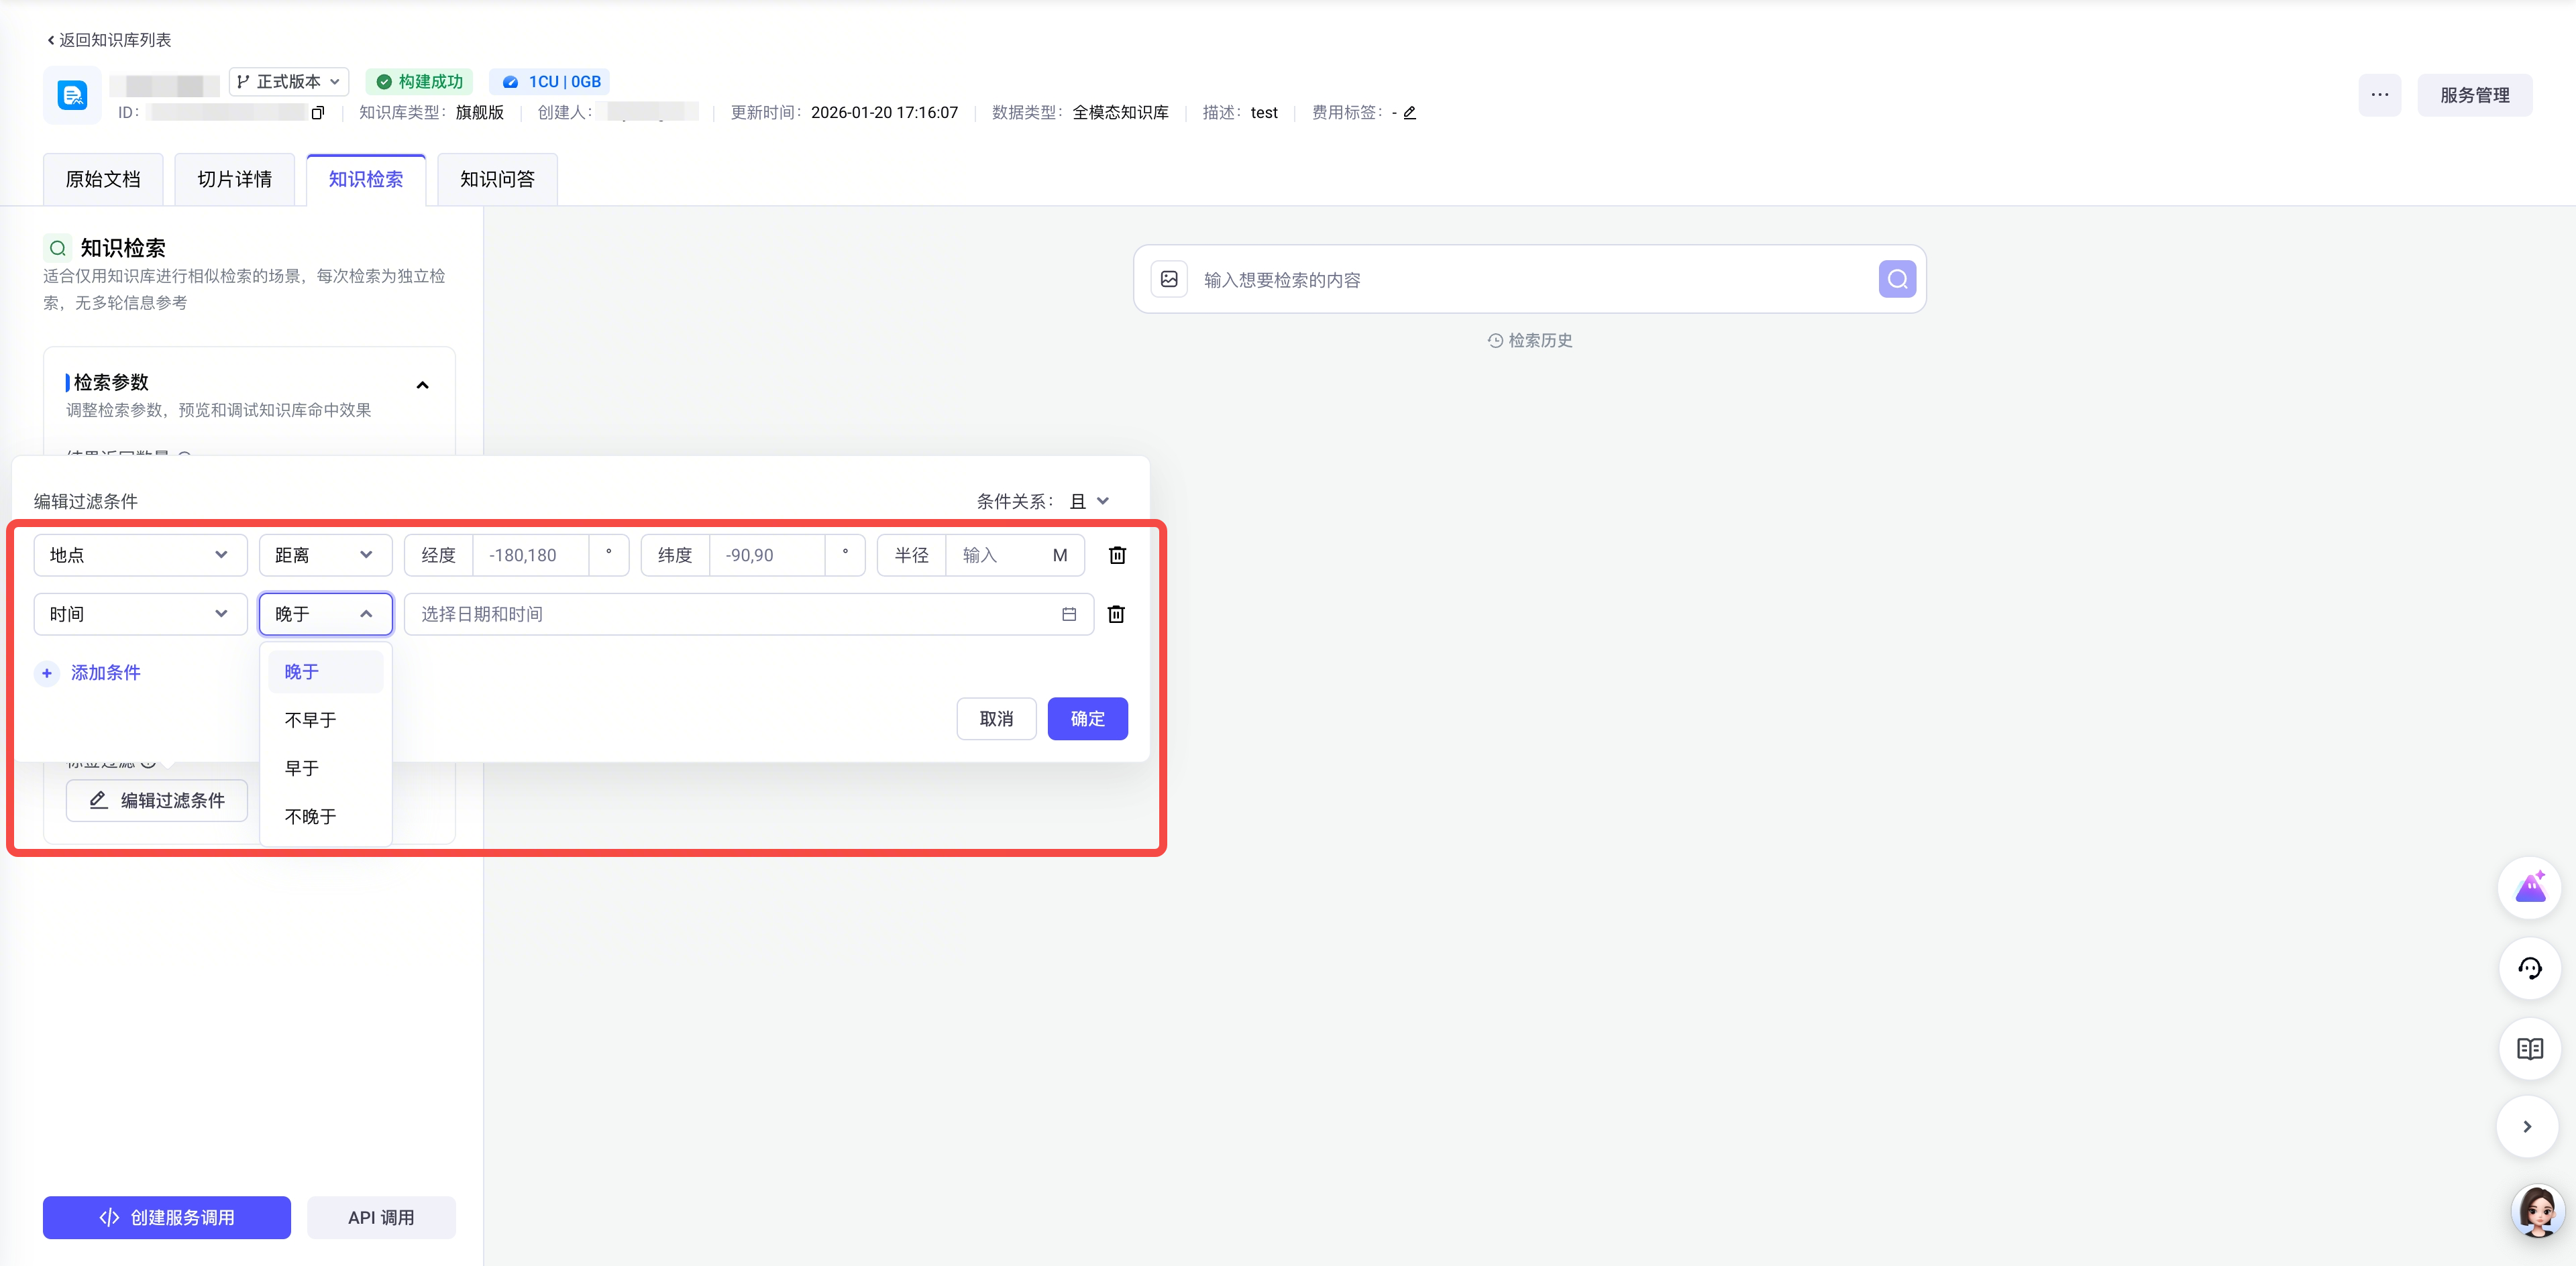Collapse the 检索参数 section
Image resolution: width=2576 pixels, height=1266 pixels.
pyautogui.click(x=422, y=385)
